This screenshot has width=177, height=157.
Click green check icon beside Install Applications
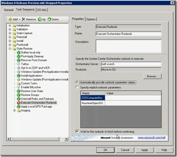pyautogui.click(x=19, y=76)
